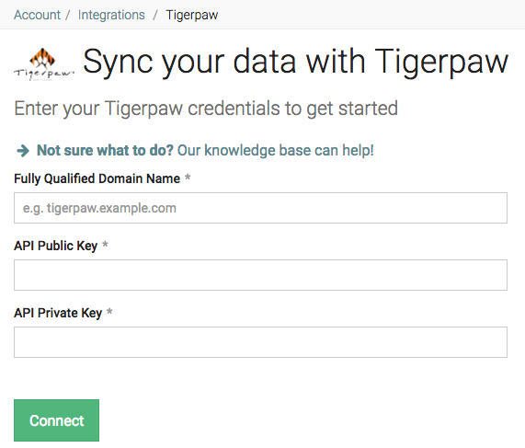Click the Tigerpaw logo image
This screenshot has width=525, height=448.
tap(44, 64)
